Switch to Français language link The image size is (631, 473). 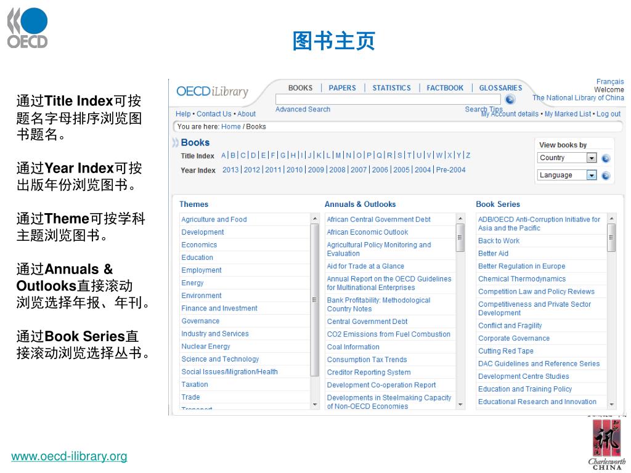click(x=610, y=82)
